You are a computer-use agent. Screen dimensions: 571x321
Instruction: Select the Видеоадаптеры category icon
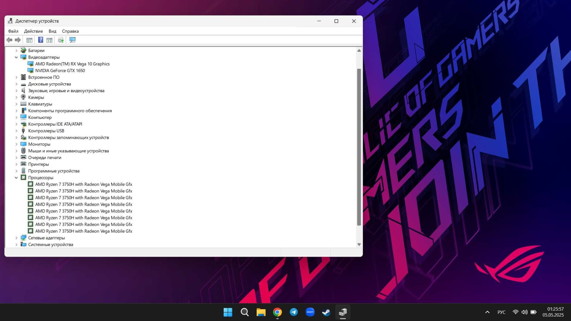click(x=23, y=57)
